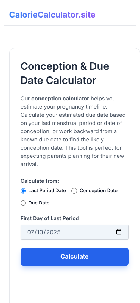Screen dimensions: 140x303
Task: Click the Calculate button
Action: [x=75, y=257]
